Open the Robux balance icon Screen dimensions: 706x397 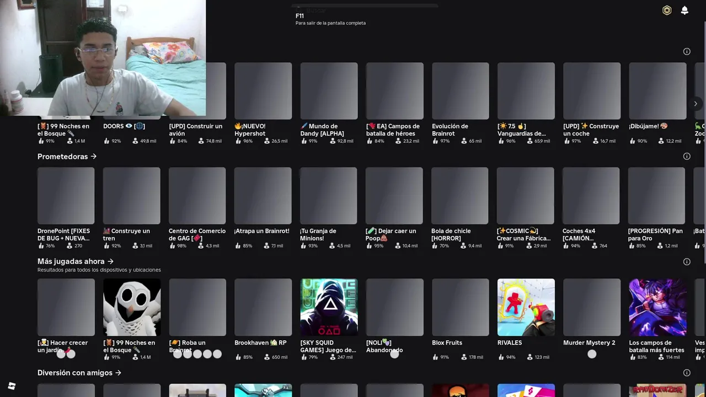tap(667, 10)
